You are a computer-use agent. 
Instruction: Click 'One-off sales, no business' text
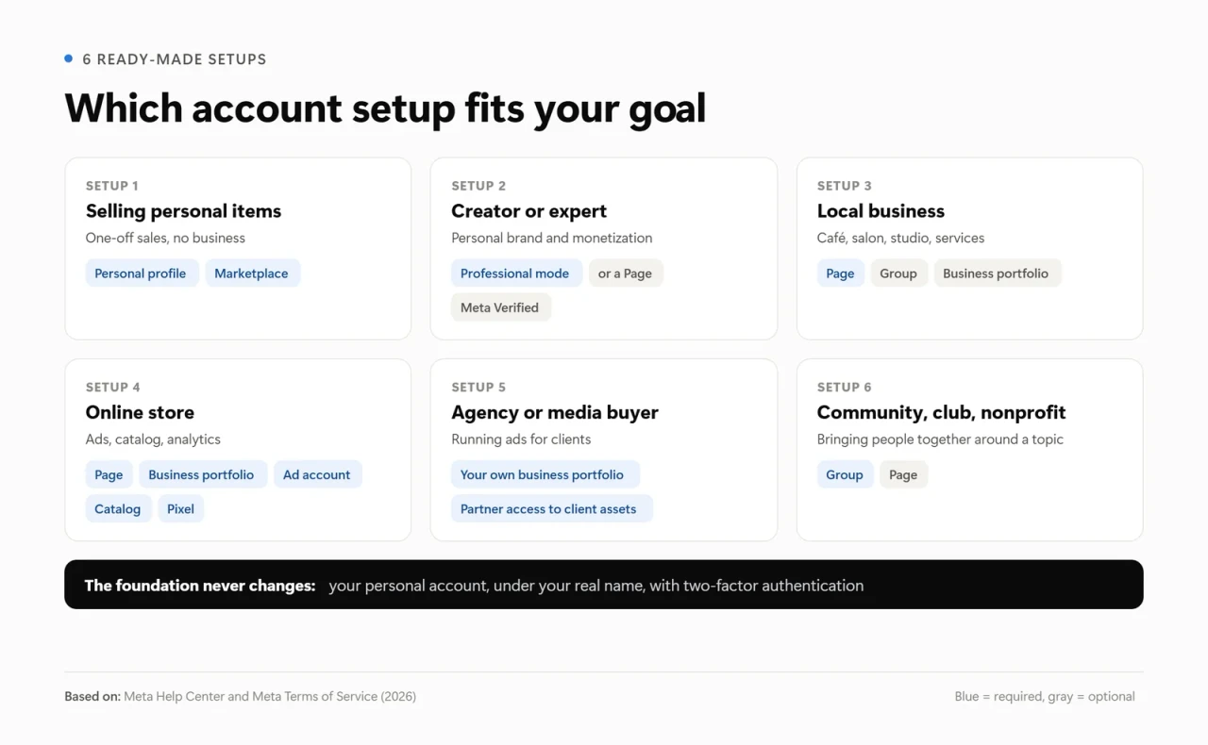[x=165, y=238]
